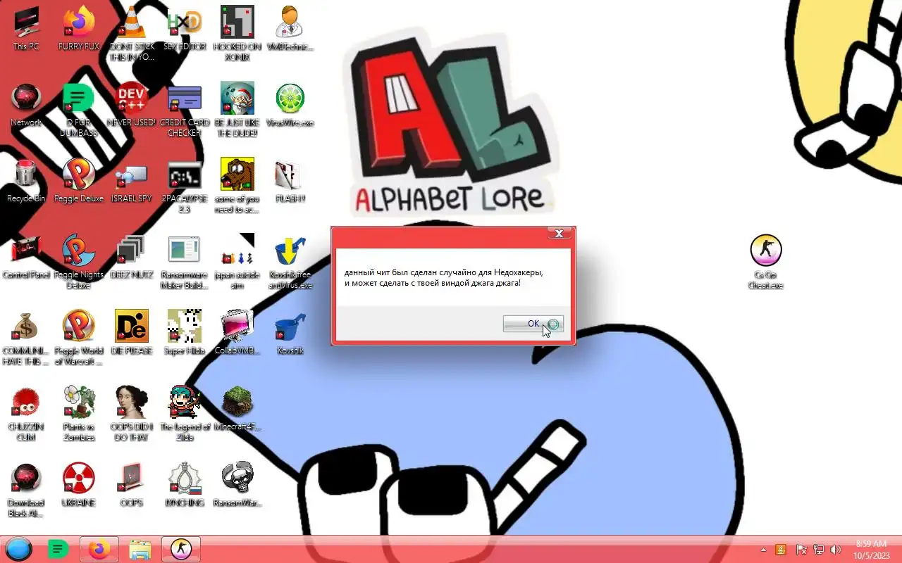This screenshot has height=563, width=902.
Task: Open the Control Panel desktop icon
Action: pyautogui.click(x=26, y=256)
